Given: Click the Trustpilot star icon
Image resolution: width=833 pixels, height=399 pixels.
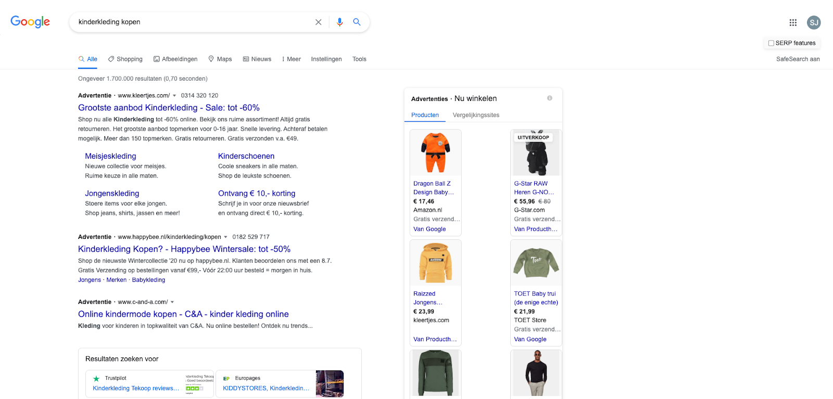Looking at the screenshot, I should point(96,379).
